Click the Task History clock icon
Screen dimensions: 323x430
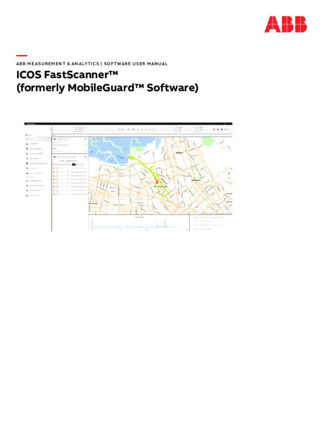[27, 158]
